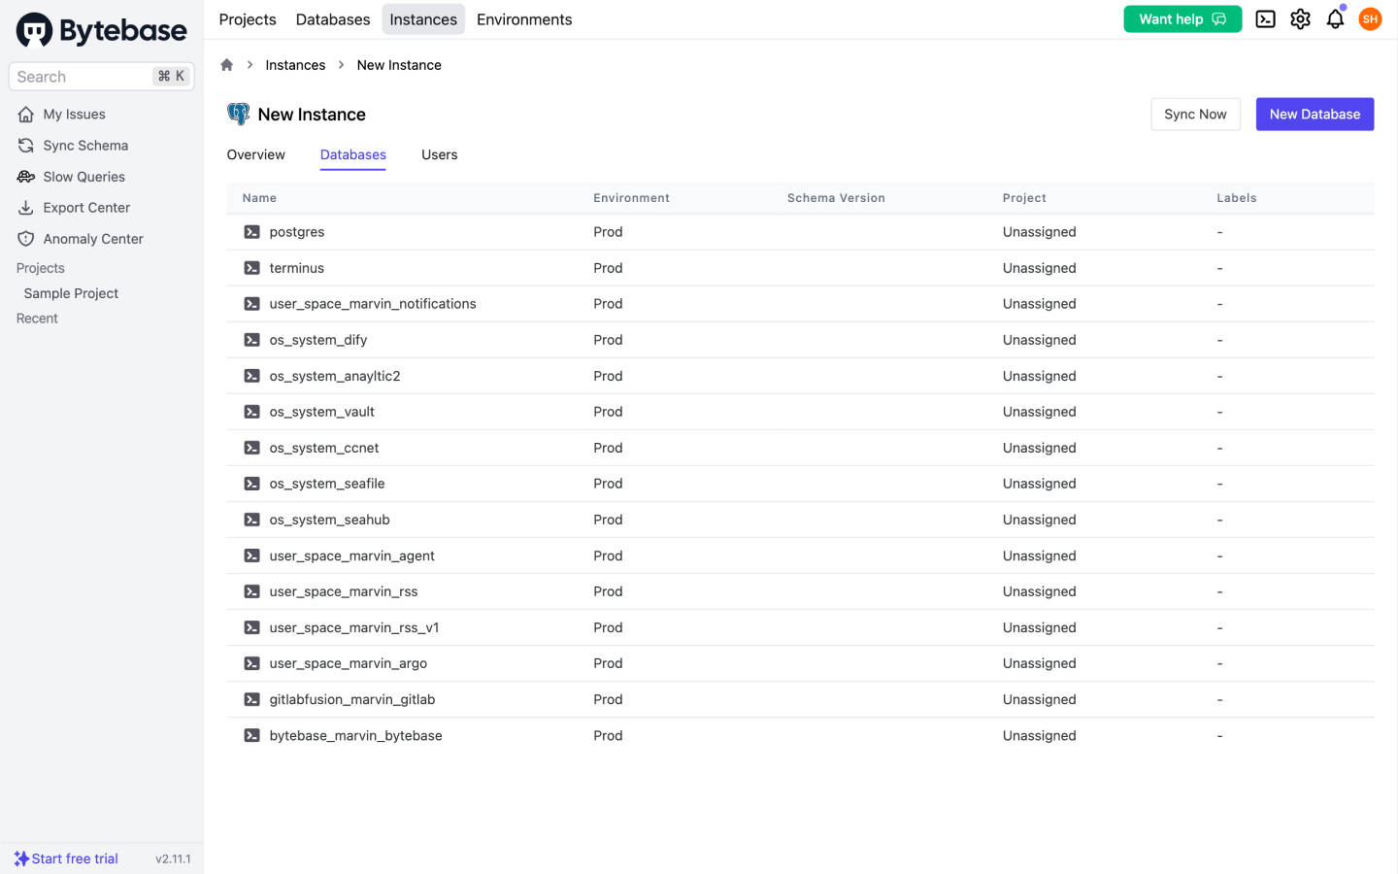This screenshot has width=1398, height=874.
Task: Click the Sync Now button
Action: click(1194, 115)
